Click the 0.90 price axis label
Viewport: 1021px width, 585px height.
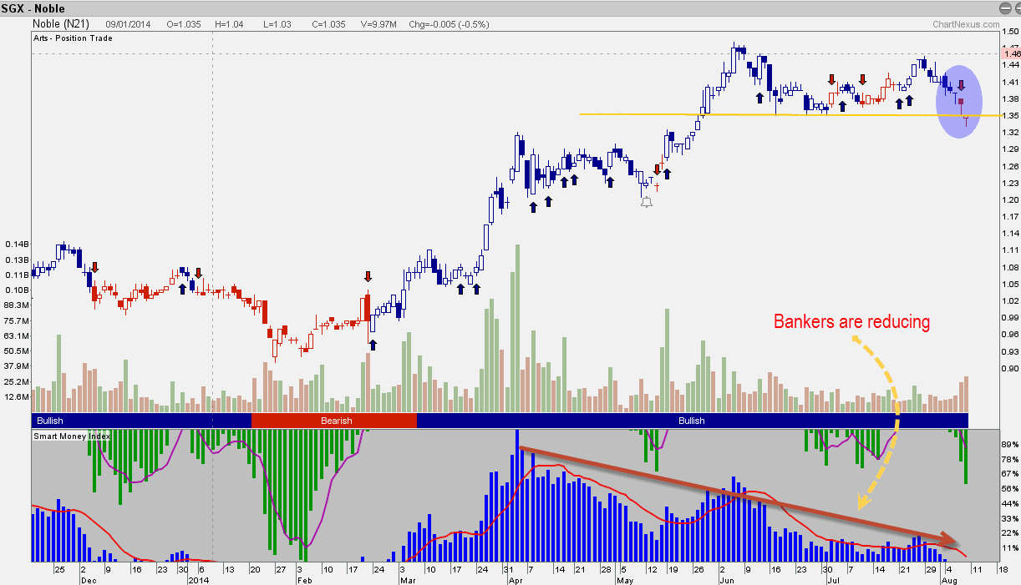[1009, 368]
